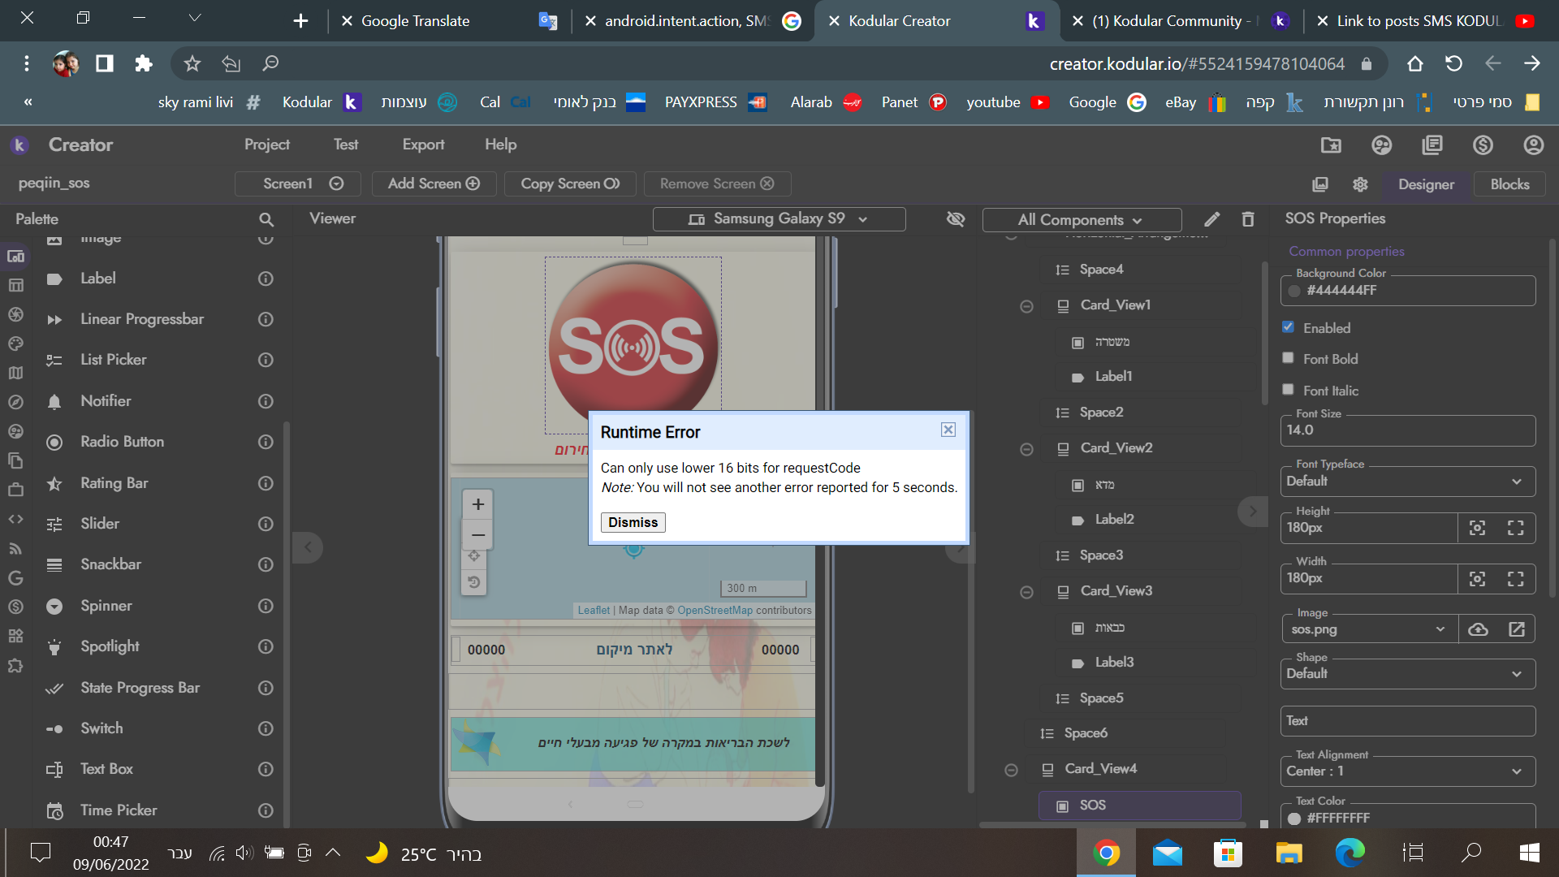Open the OpenStreetMap link in viewer
1559x877 pixels.
715,610
